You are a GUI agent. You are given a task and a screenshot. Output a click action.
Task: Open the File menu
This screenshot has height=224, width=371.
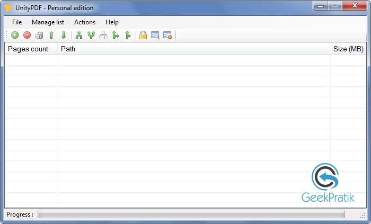coord(17,22)
